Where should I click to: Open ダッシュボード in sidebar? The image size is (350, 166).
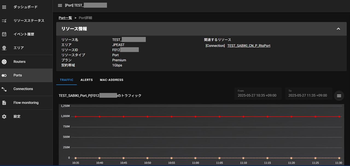pyautogui.click(x=25, y=7)
